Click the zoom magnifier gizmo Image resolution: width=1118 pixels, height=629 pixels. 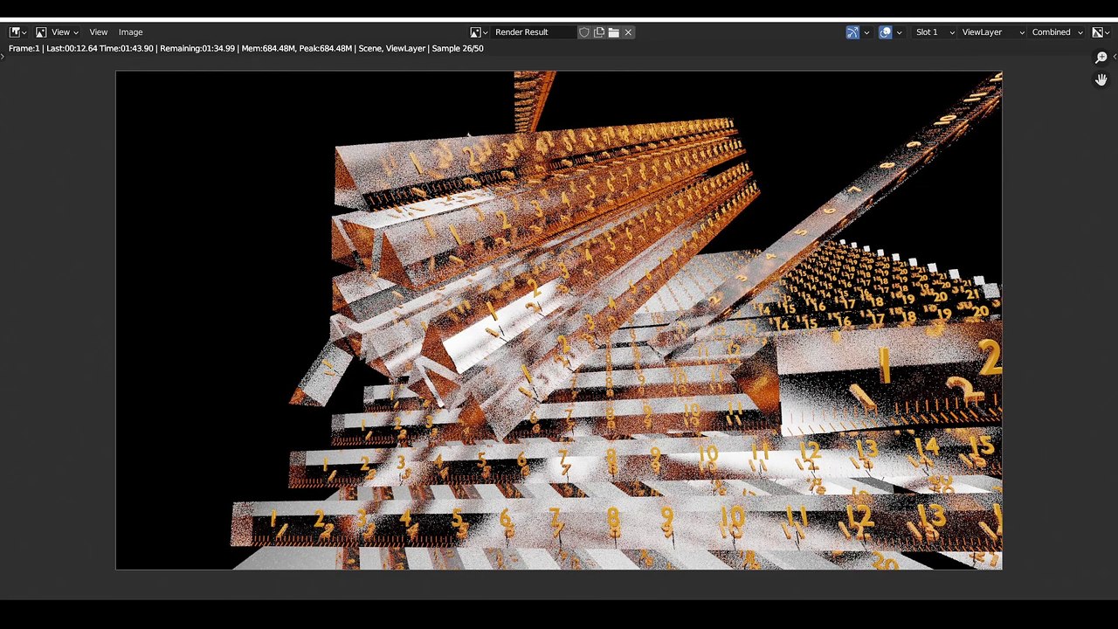coord(1101,58)
